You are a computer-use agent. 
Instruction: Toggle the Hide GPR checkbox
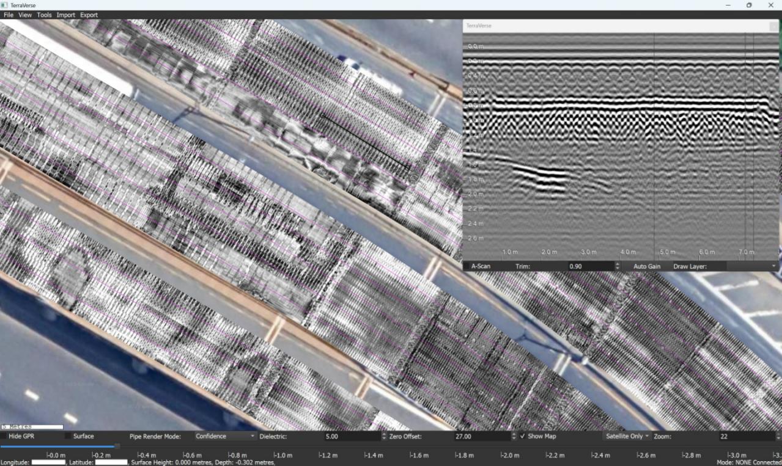(4, 436)
